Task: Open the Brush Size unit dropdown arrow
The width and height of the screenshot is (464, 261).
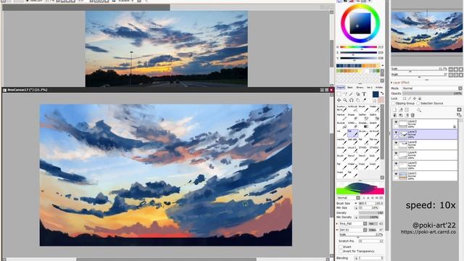Action: [x=356, y=203]
